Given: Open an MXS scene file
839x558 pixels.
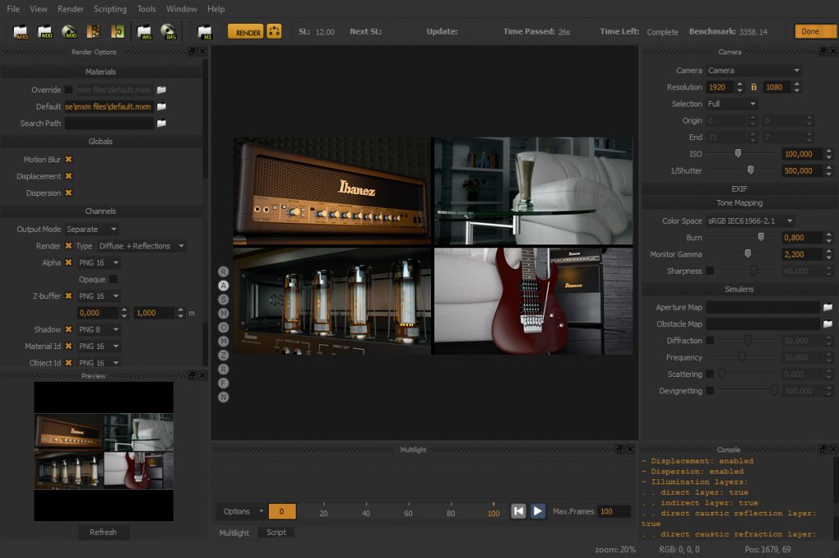Looking at the screenshot, I should 20,31.
